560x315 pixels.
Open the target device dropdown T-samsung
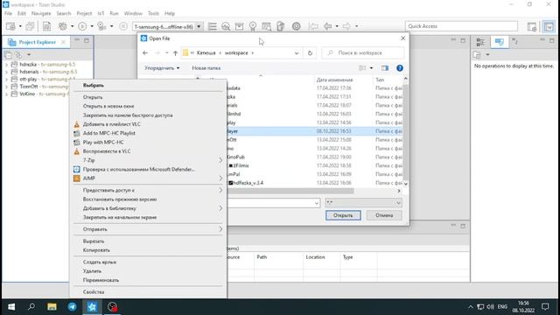[x=199, y=26]
